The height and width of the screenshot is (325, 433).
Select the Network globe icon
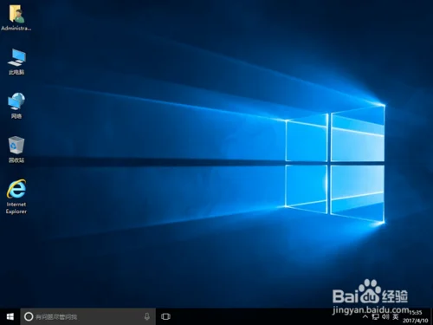click(16, 101)
